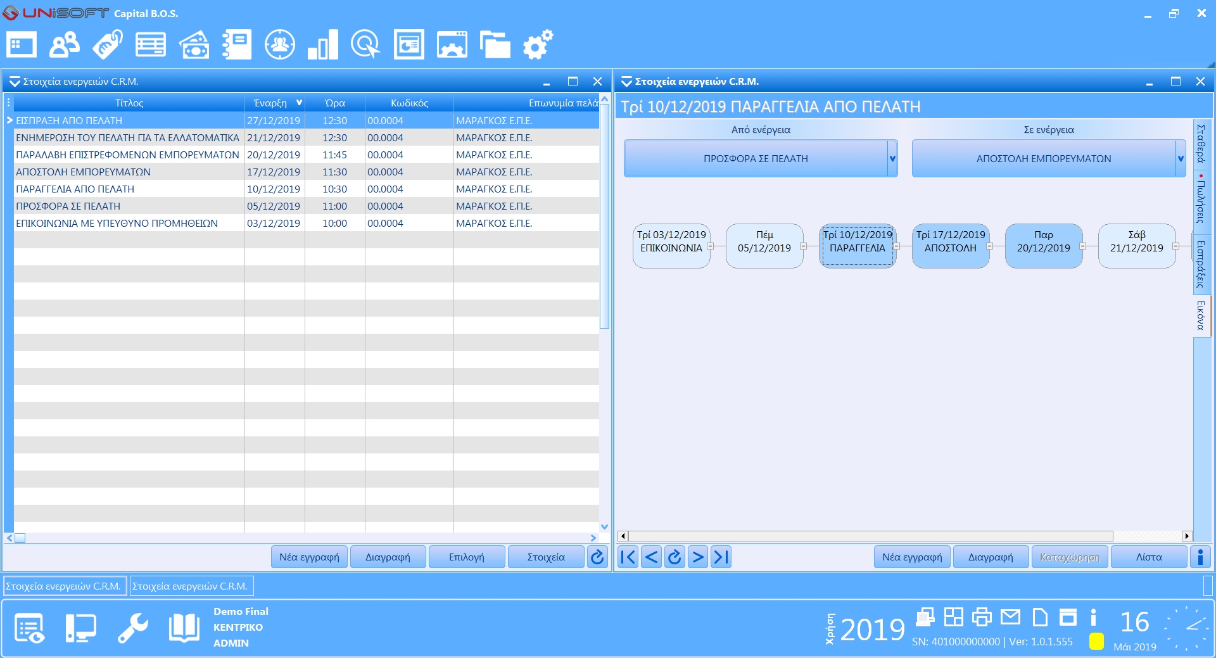Image resolution: width=1216 pixels, height=658 pixels.
Task: Select second Στοιχεία ενεργειών C.R.M. taskbar tab
Action: 191,586
